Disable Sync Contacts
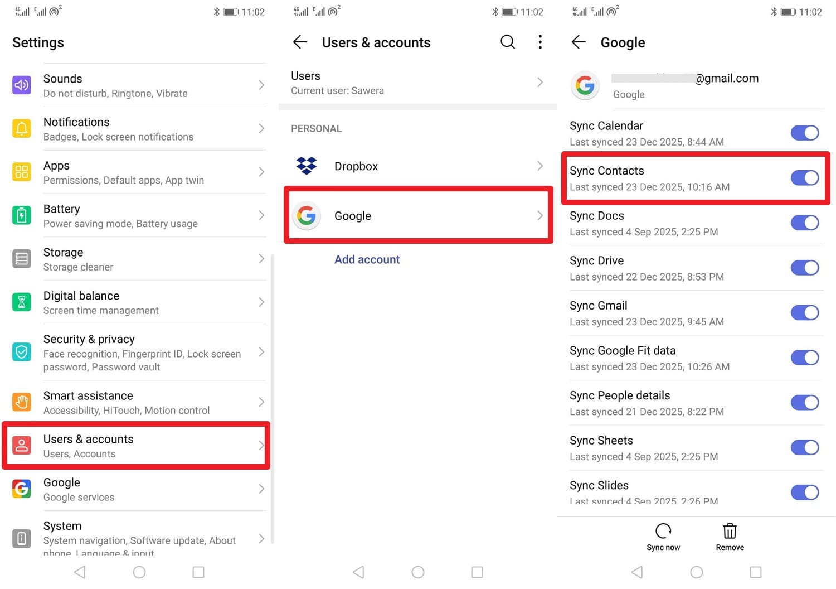Viewport: 836px width, 589px height. 804,177
